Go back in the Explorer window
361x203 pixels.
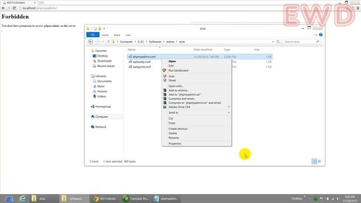90,42
